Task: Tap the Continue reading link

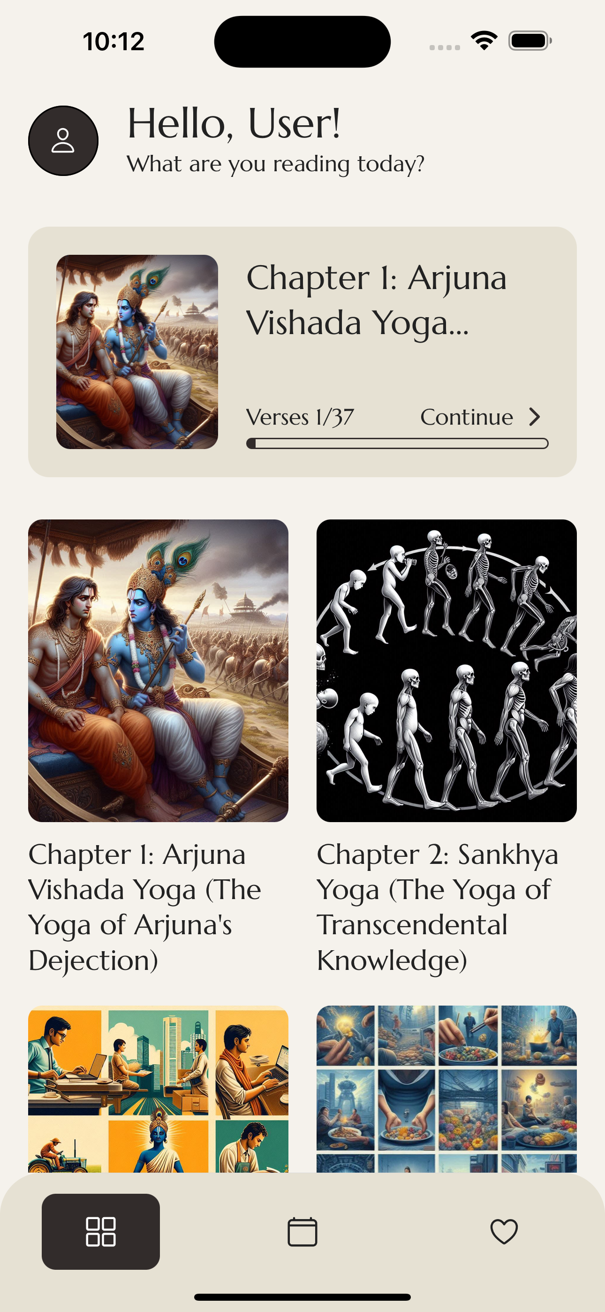Action: click(467, 417)
